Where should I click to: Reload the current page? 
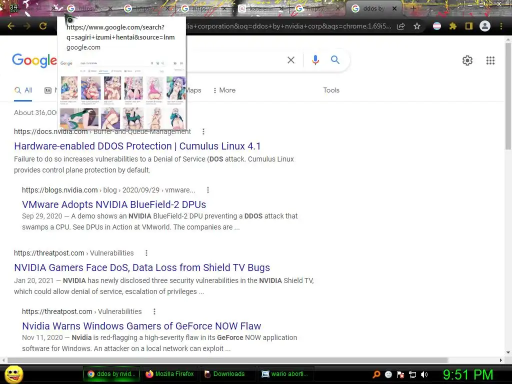[43, 26]
